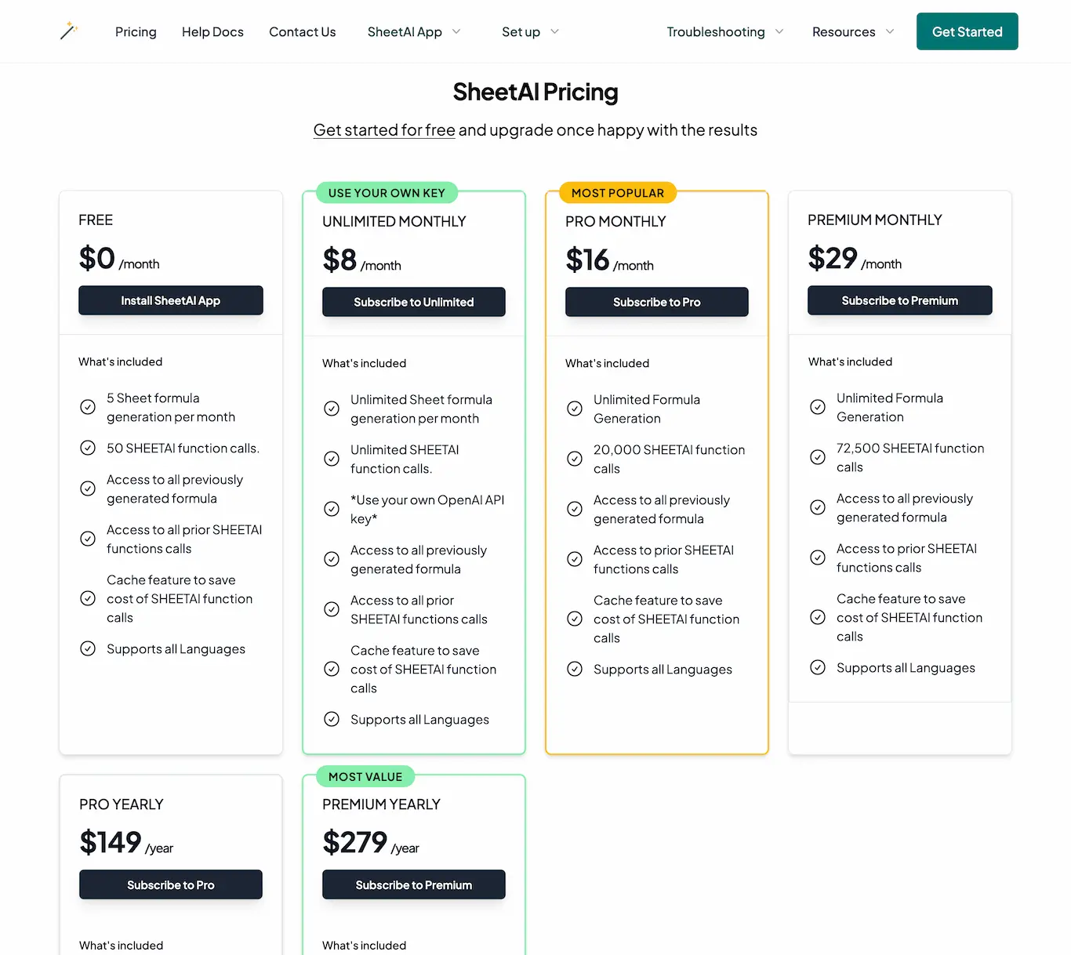Subscribe to Pro on the monthly plan
Viewport: 1071px width, 955px height.
tap(656, 302)
